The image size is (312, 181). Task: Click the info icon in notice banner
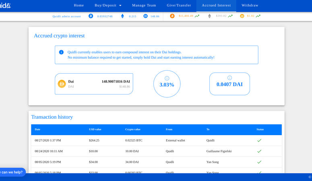[x=61, y=52]
